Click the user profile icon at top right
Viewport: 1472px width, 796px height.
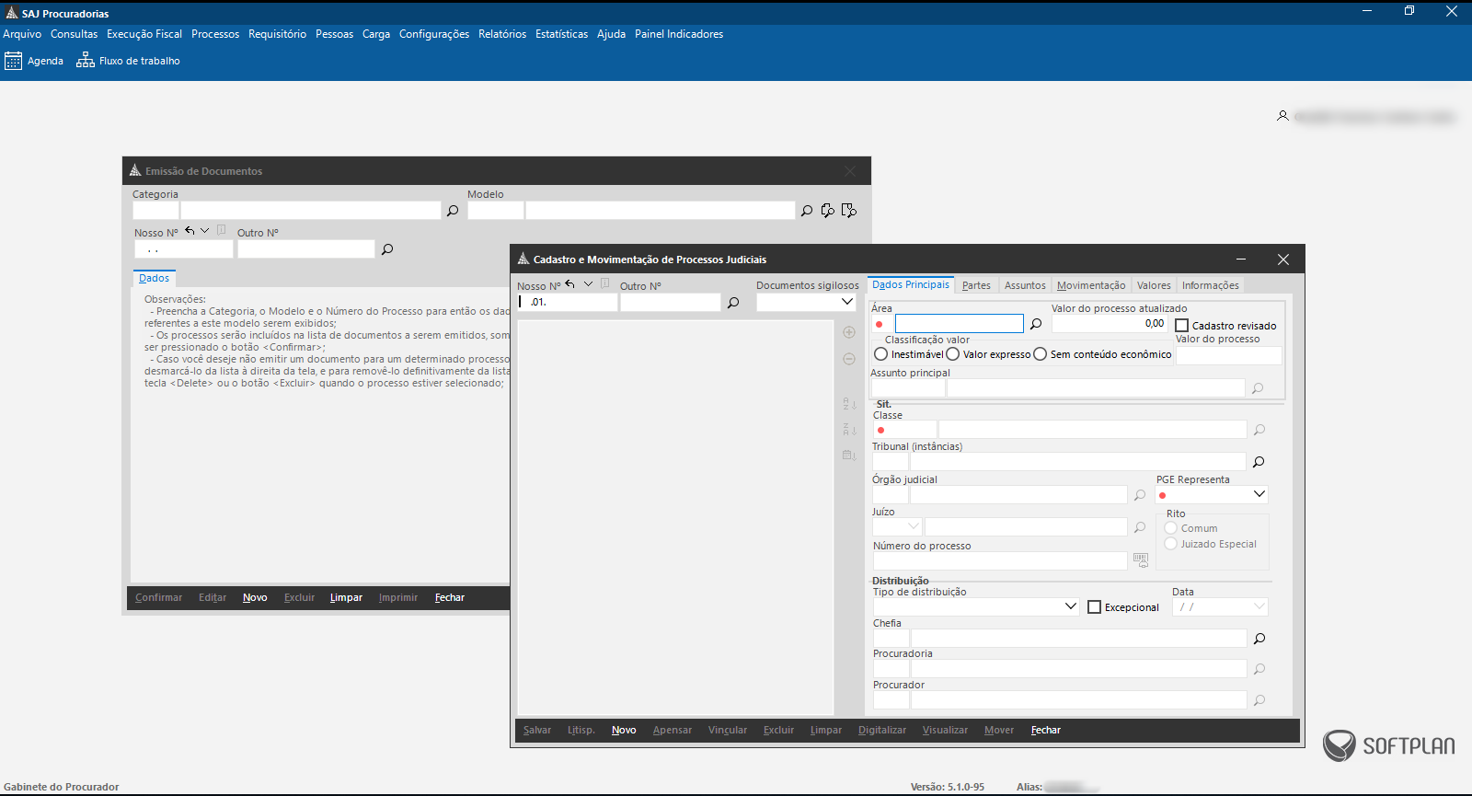[1282, 116]
